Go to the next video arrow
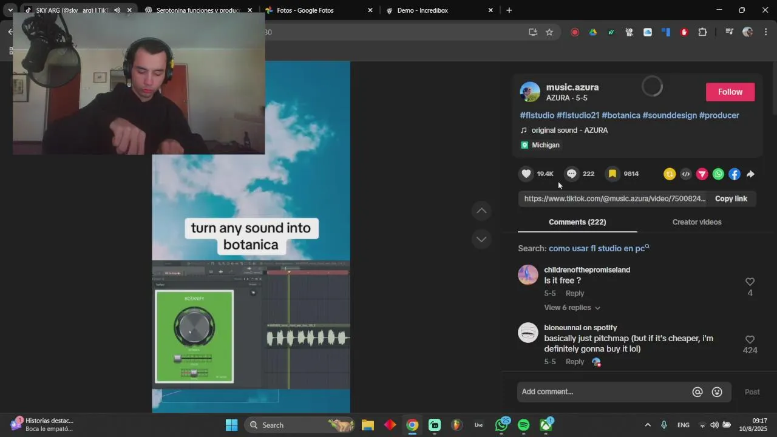This screenshot has height=437, width=777. pos(481,239)
